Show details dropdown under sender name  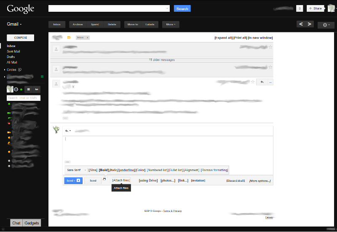pos(73,87)
